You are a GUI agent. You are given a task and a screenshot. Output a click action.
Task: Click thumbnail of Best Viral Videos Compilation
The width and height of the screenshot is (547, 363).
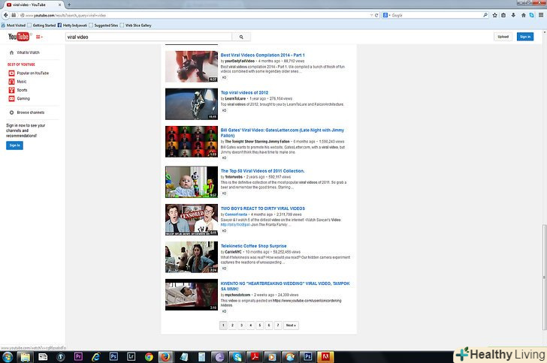pos(192,67)
